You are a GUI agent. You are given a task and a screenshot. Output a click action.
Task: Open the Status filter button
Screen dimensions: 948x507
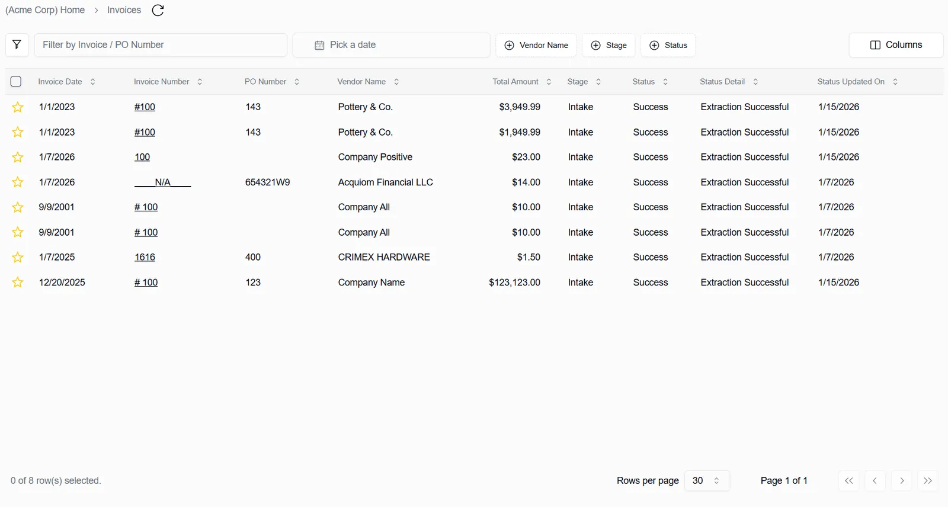pos(668,45)
